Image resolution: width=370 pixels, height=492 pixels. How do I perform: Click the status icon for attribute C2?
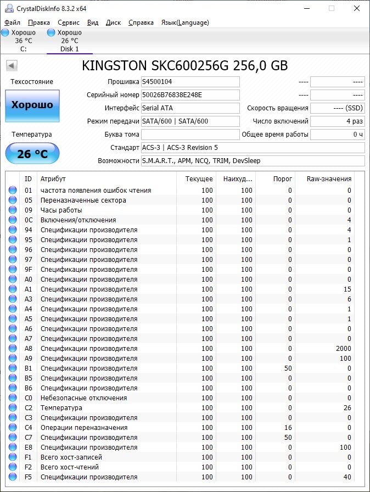[13, 407]
